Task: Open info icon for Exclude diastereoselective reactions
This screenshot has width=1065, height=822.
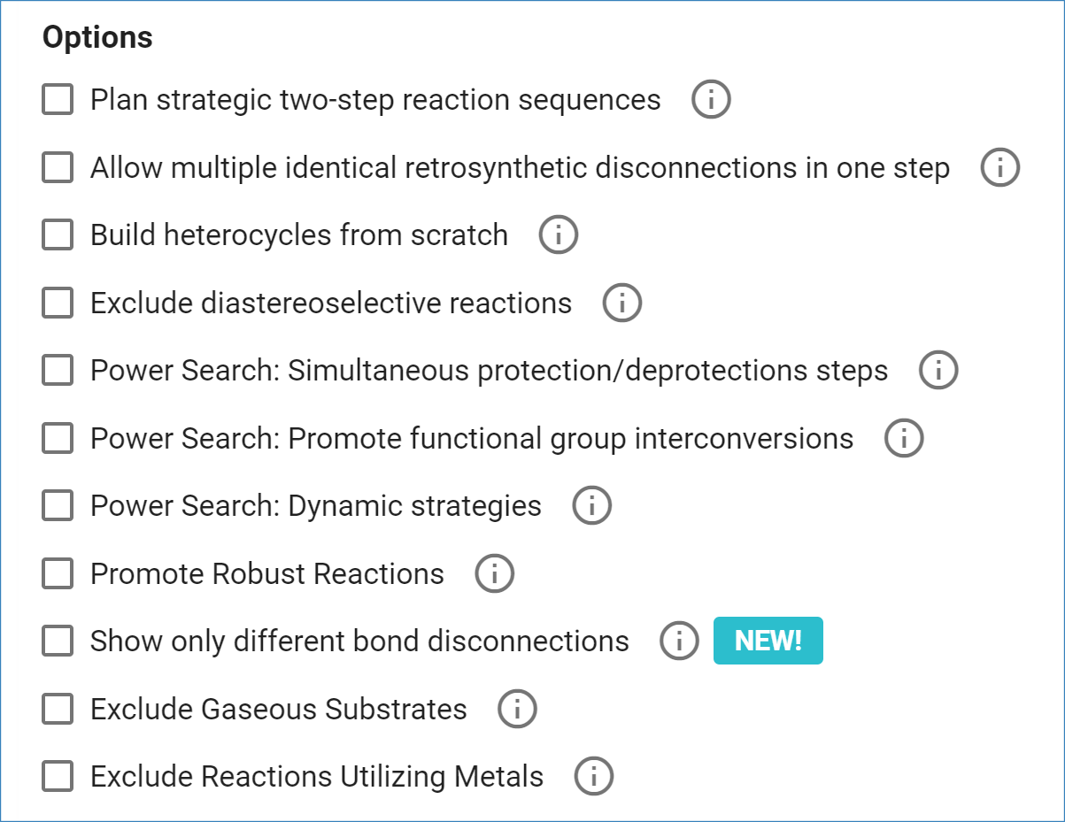Action: (621, 303)
